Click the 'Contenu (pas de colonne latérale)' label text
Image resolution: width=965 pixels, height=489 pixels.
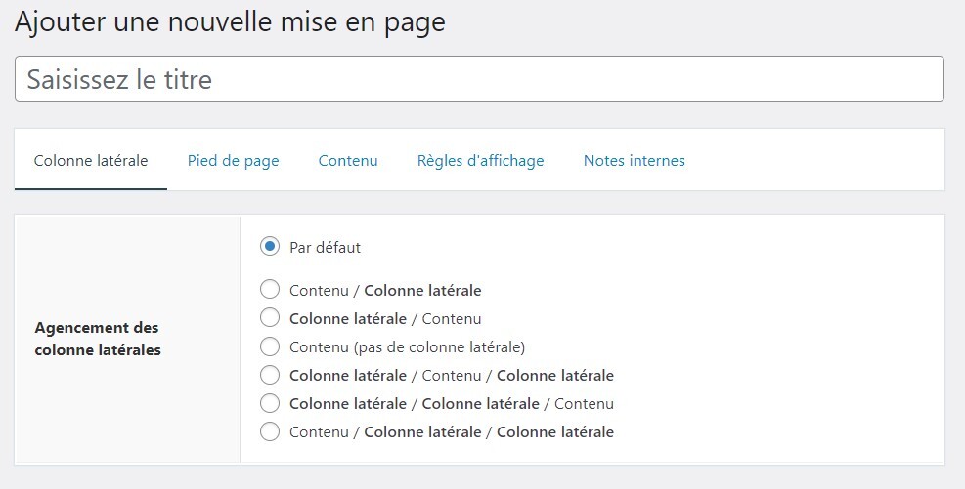click(407, 346)
